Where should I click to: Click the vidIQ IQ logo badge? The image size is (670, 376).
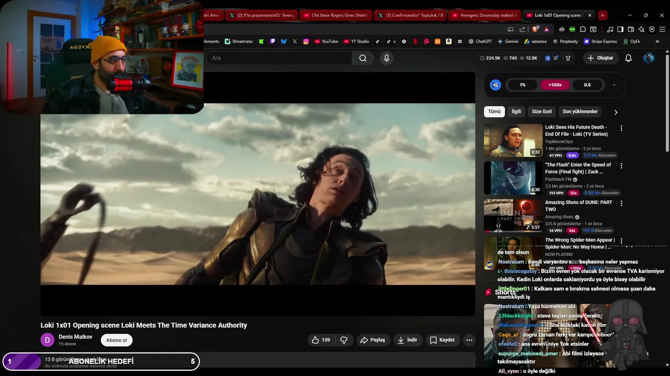[x=495, y=85]
